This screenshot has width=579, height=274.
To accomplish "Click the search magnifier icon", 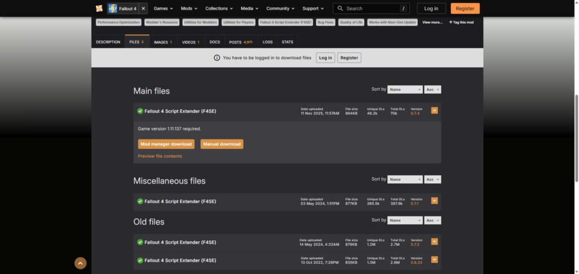I will [340, 8].
